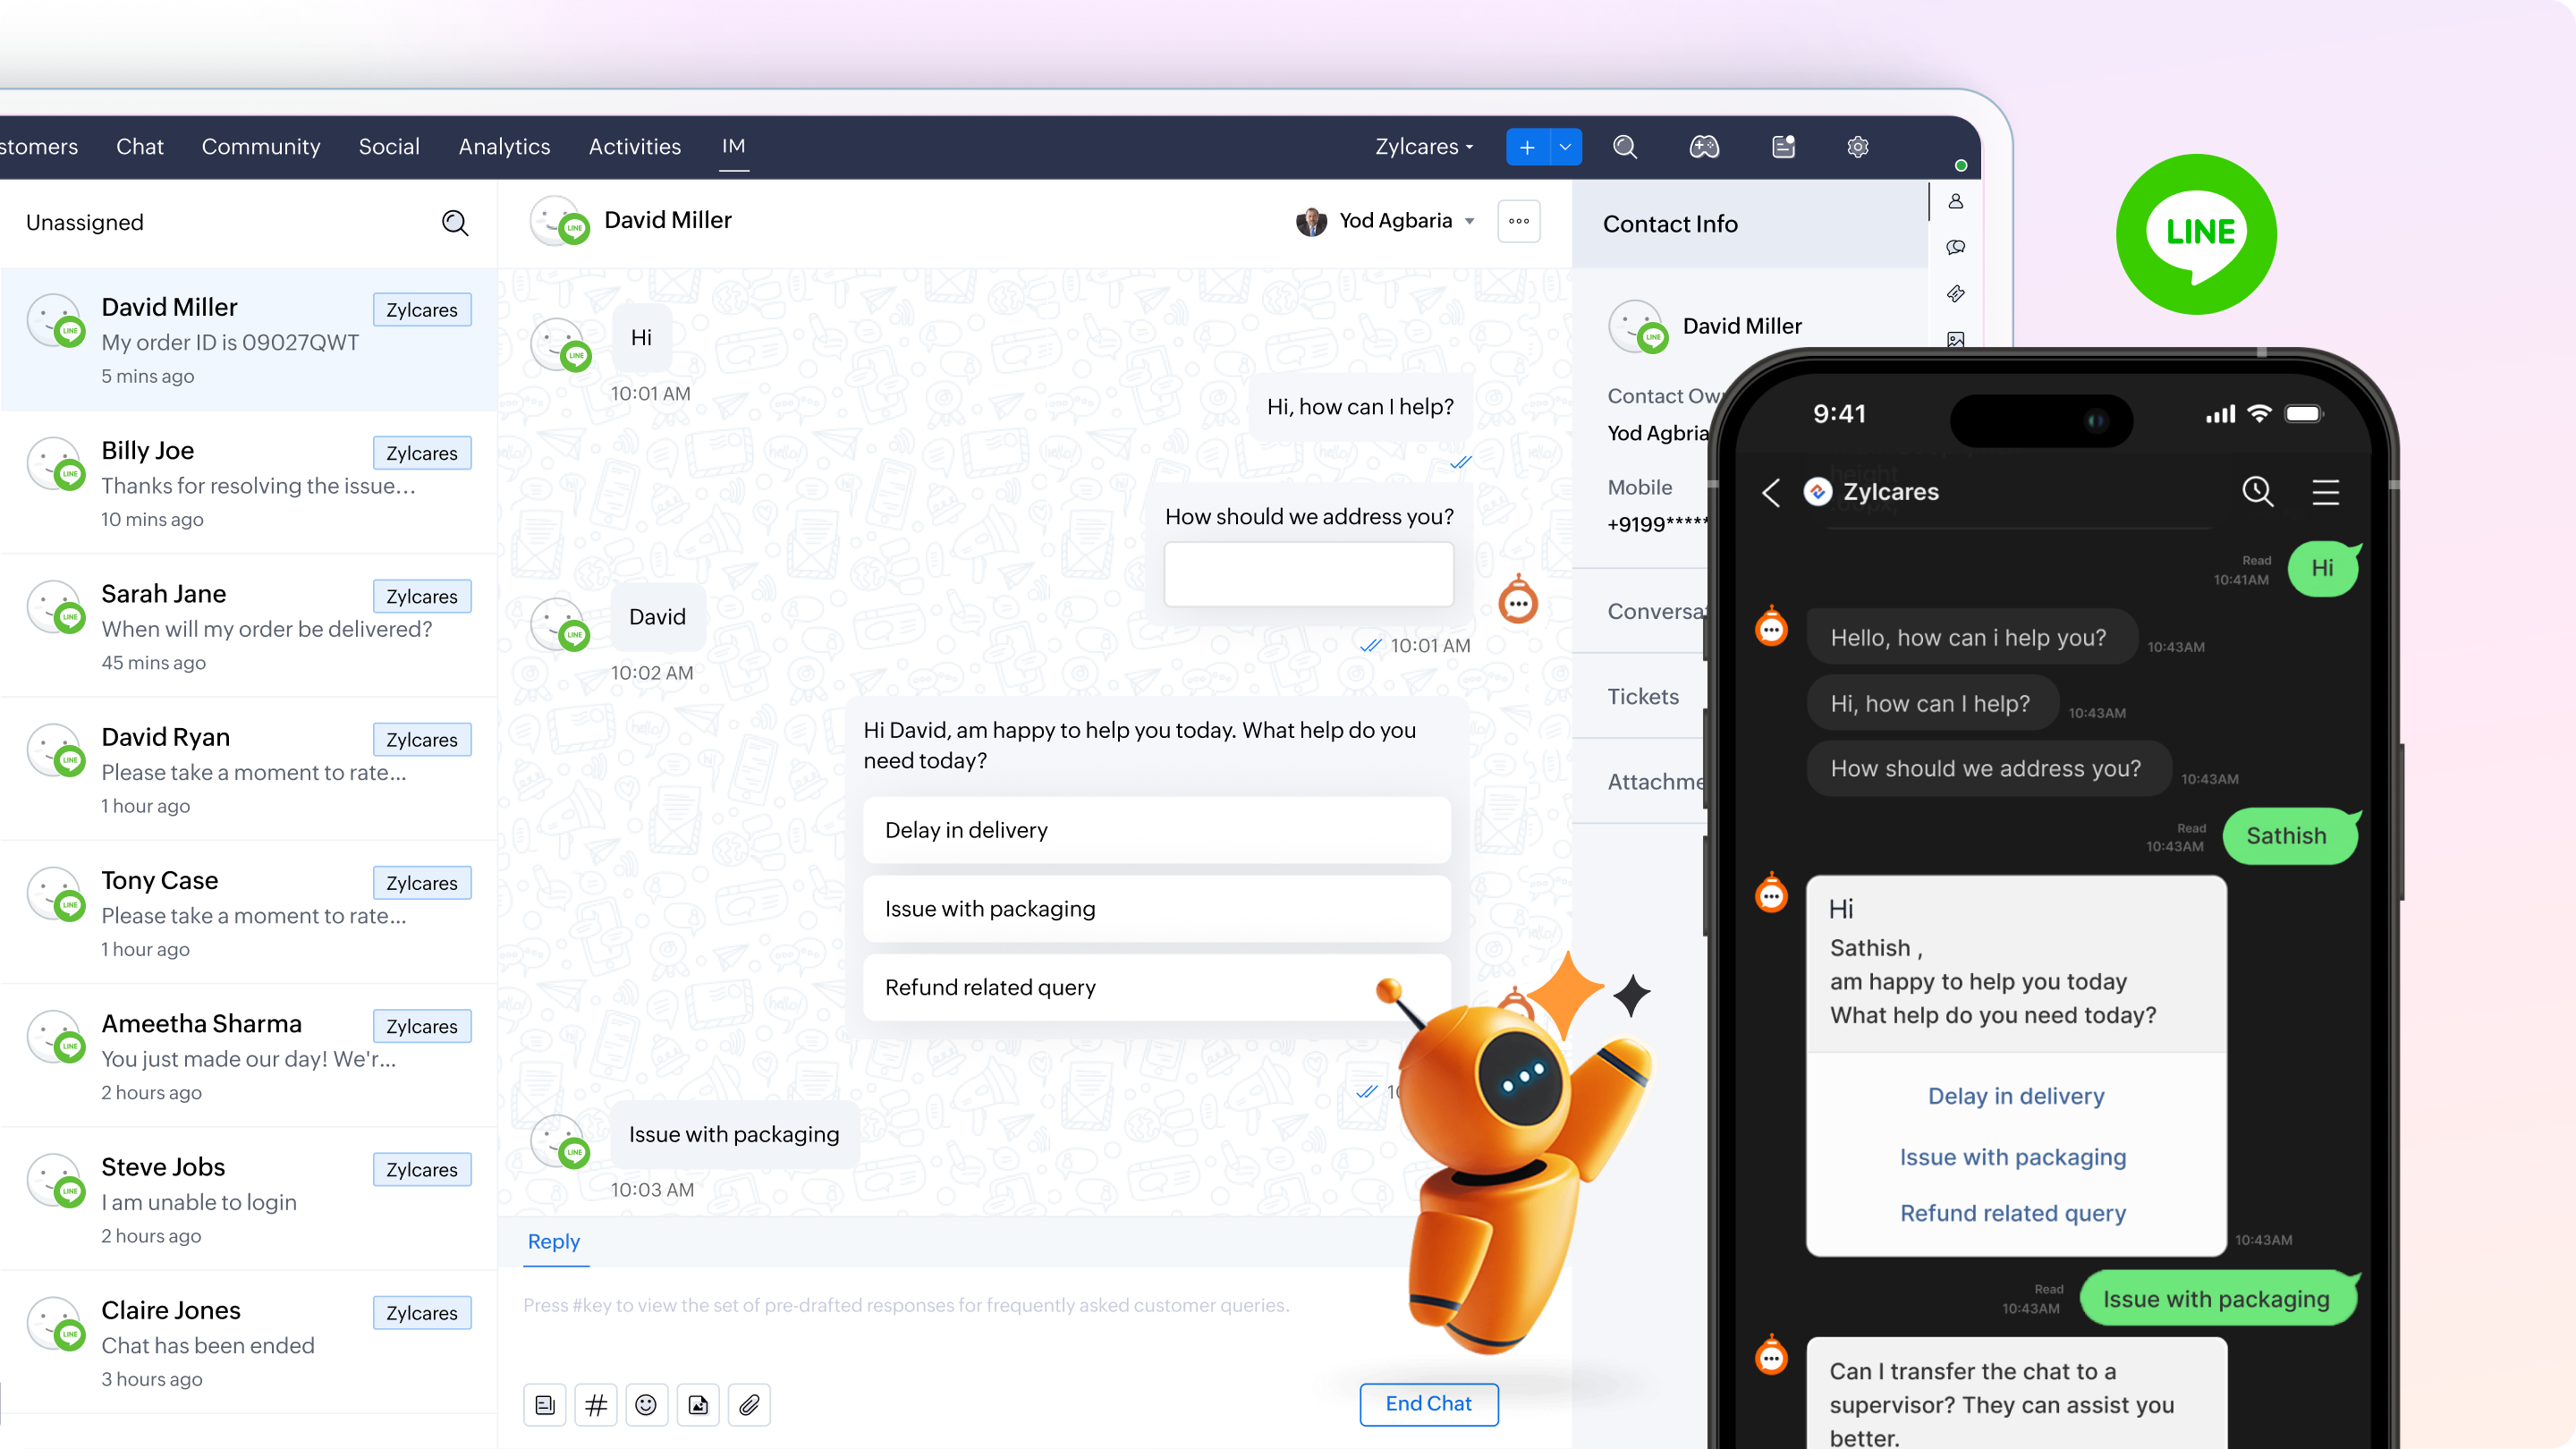Click the search icon in phone chat header

click(x=2257, y=491)
